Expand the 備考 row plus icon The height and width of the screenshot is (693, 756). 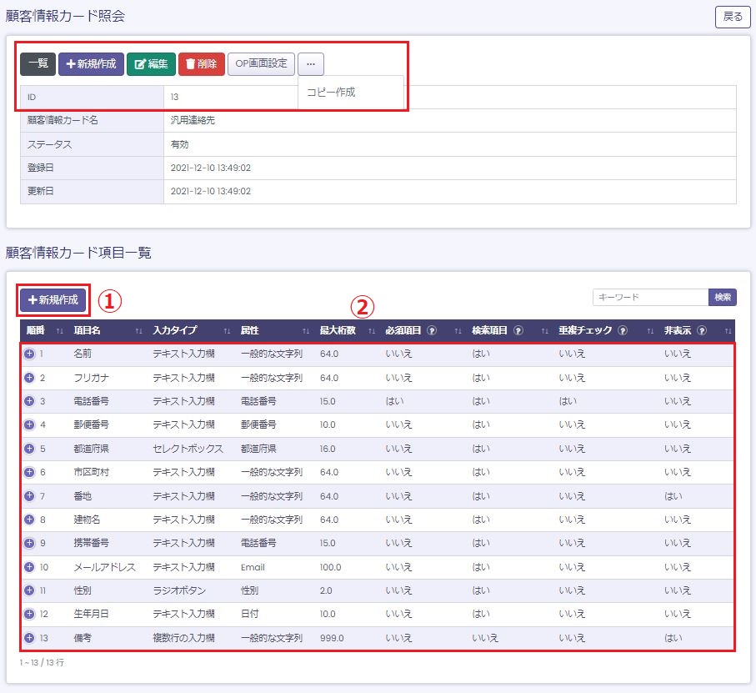tap(29, 638)
